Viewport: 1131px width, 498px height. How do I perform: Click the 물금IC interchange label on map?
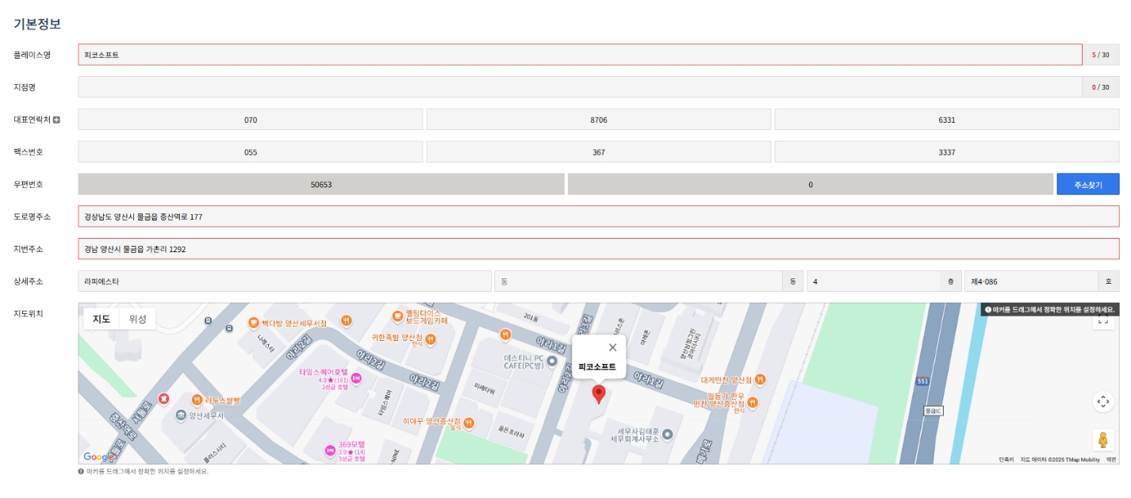pos(934,411)
